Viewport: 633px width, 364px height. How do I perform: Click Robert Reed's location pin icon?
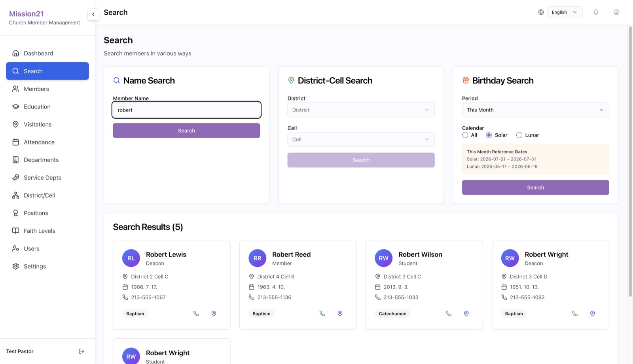coord(340,314)
